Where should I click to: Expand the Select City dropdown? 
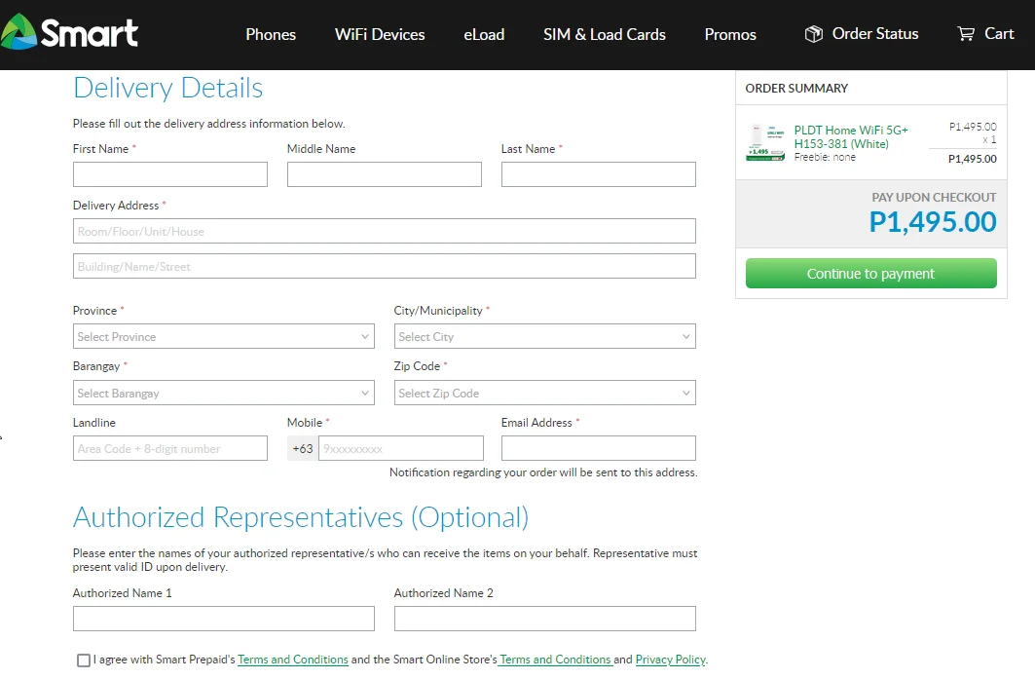[x=544, y=336]
